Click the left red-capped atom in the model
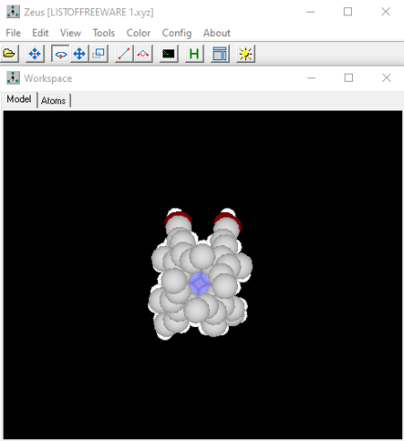 pyautogui.click(x=178, y=221)
